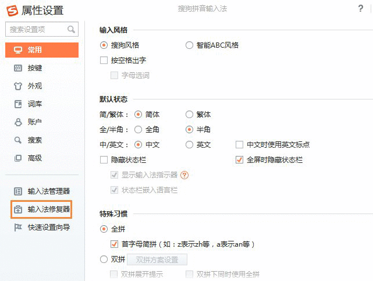Tick 隐藏状态栏 checkbox
The image size is (373, 281).
pos(104,160)
